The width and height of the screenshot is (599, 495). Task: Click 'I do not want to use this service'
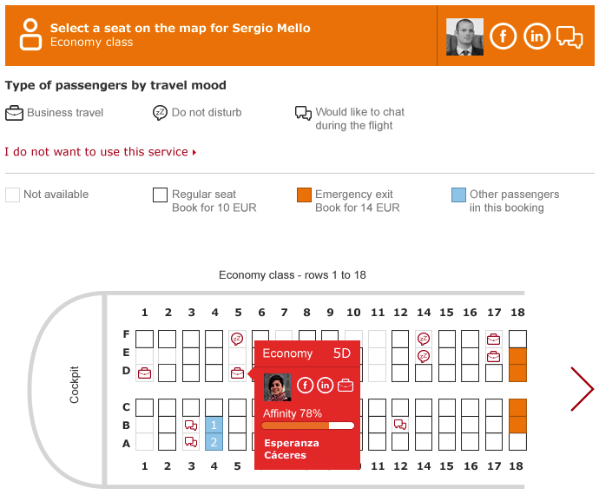(x=100, y=152)
